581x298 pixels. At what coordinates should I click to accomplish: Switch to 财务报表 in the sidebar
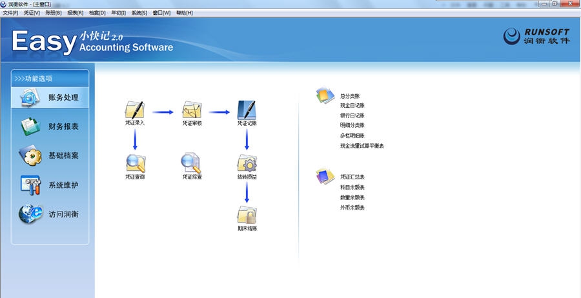(50, 126)
